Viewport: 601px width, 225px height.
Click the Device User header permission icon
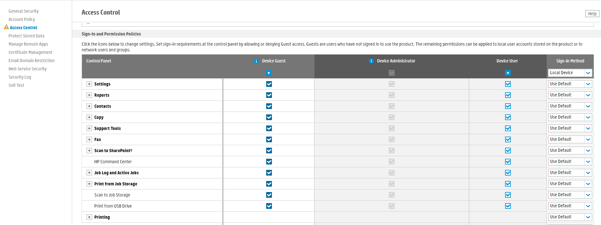point(508,73)
